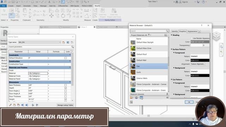
Task: Click the Measure triangle tool
Action: pyautogui.click(x=87, y=16)
